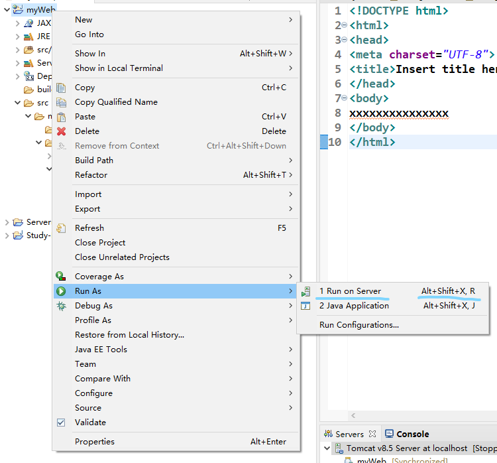Switch to the Console tab
The width and height of the screenshot is (497, 463).
tap(407, 434)
